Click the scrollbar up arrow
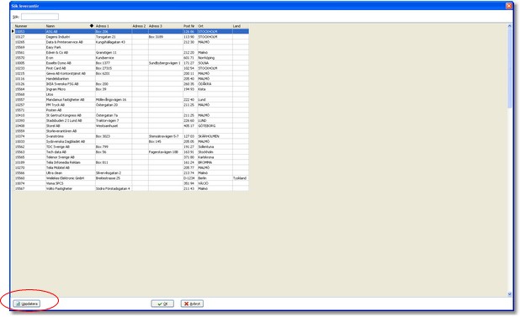Image resolution: width=520 pixels, height=317 pixels. [510, 26]
